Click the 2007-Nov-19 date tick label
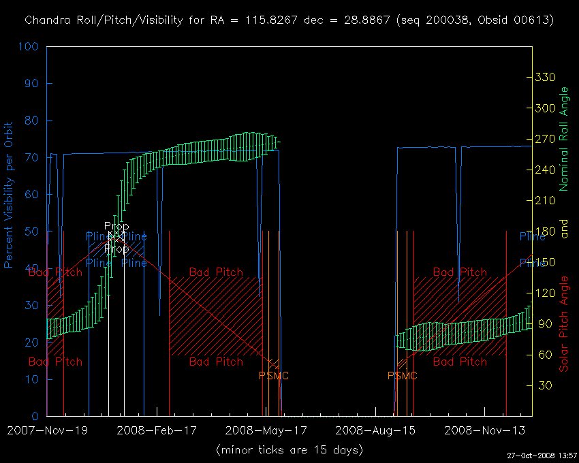Viewport: 579px width, 463px height. pyautogui.click(x=46, y=430)
